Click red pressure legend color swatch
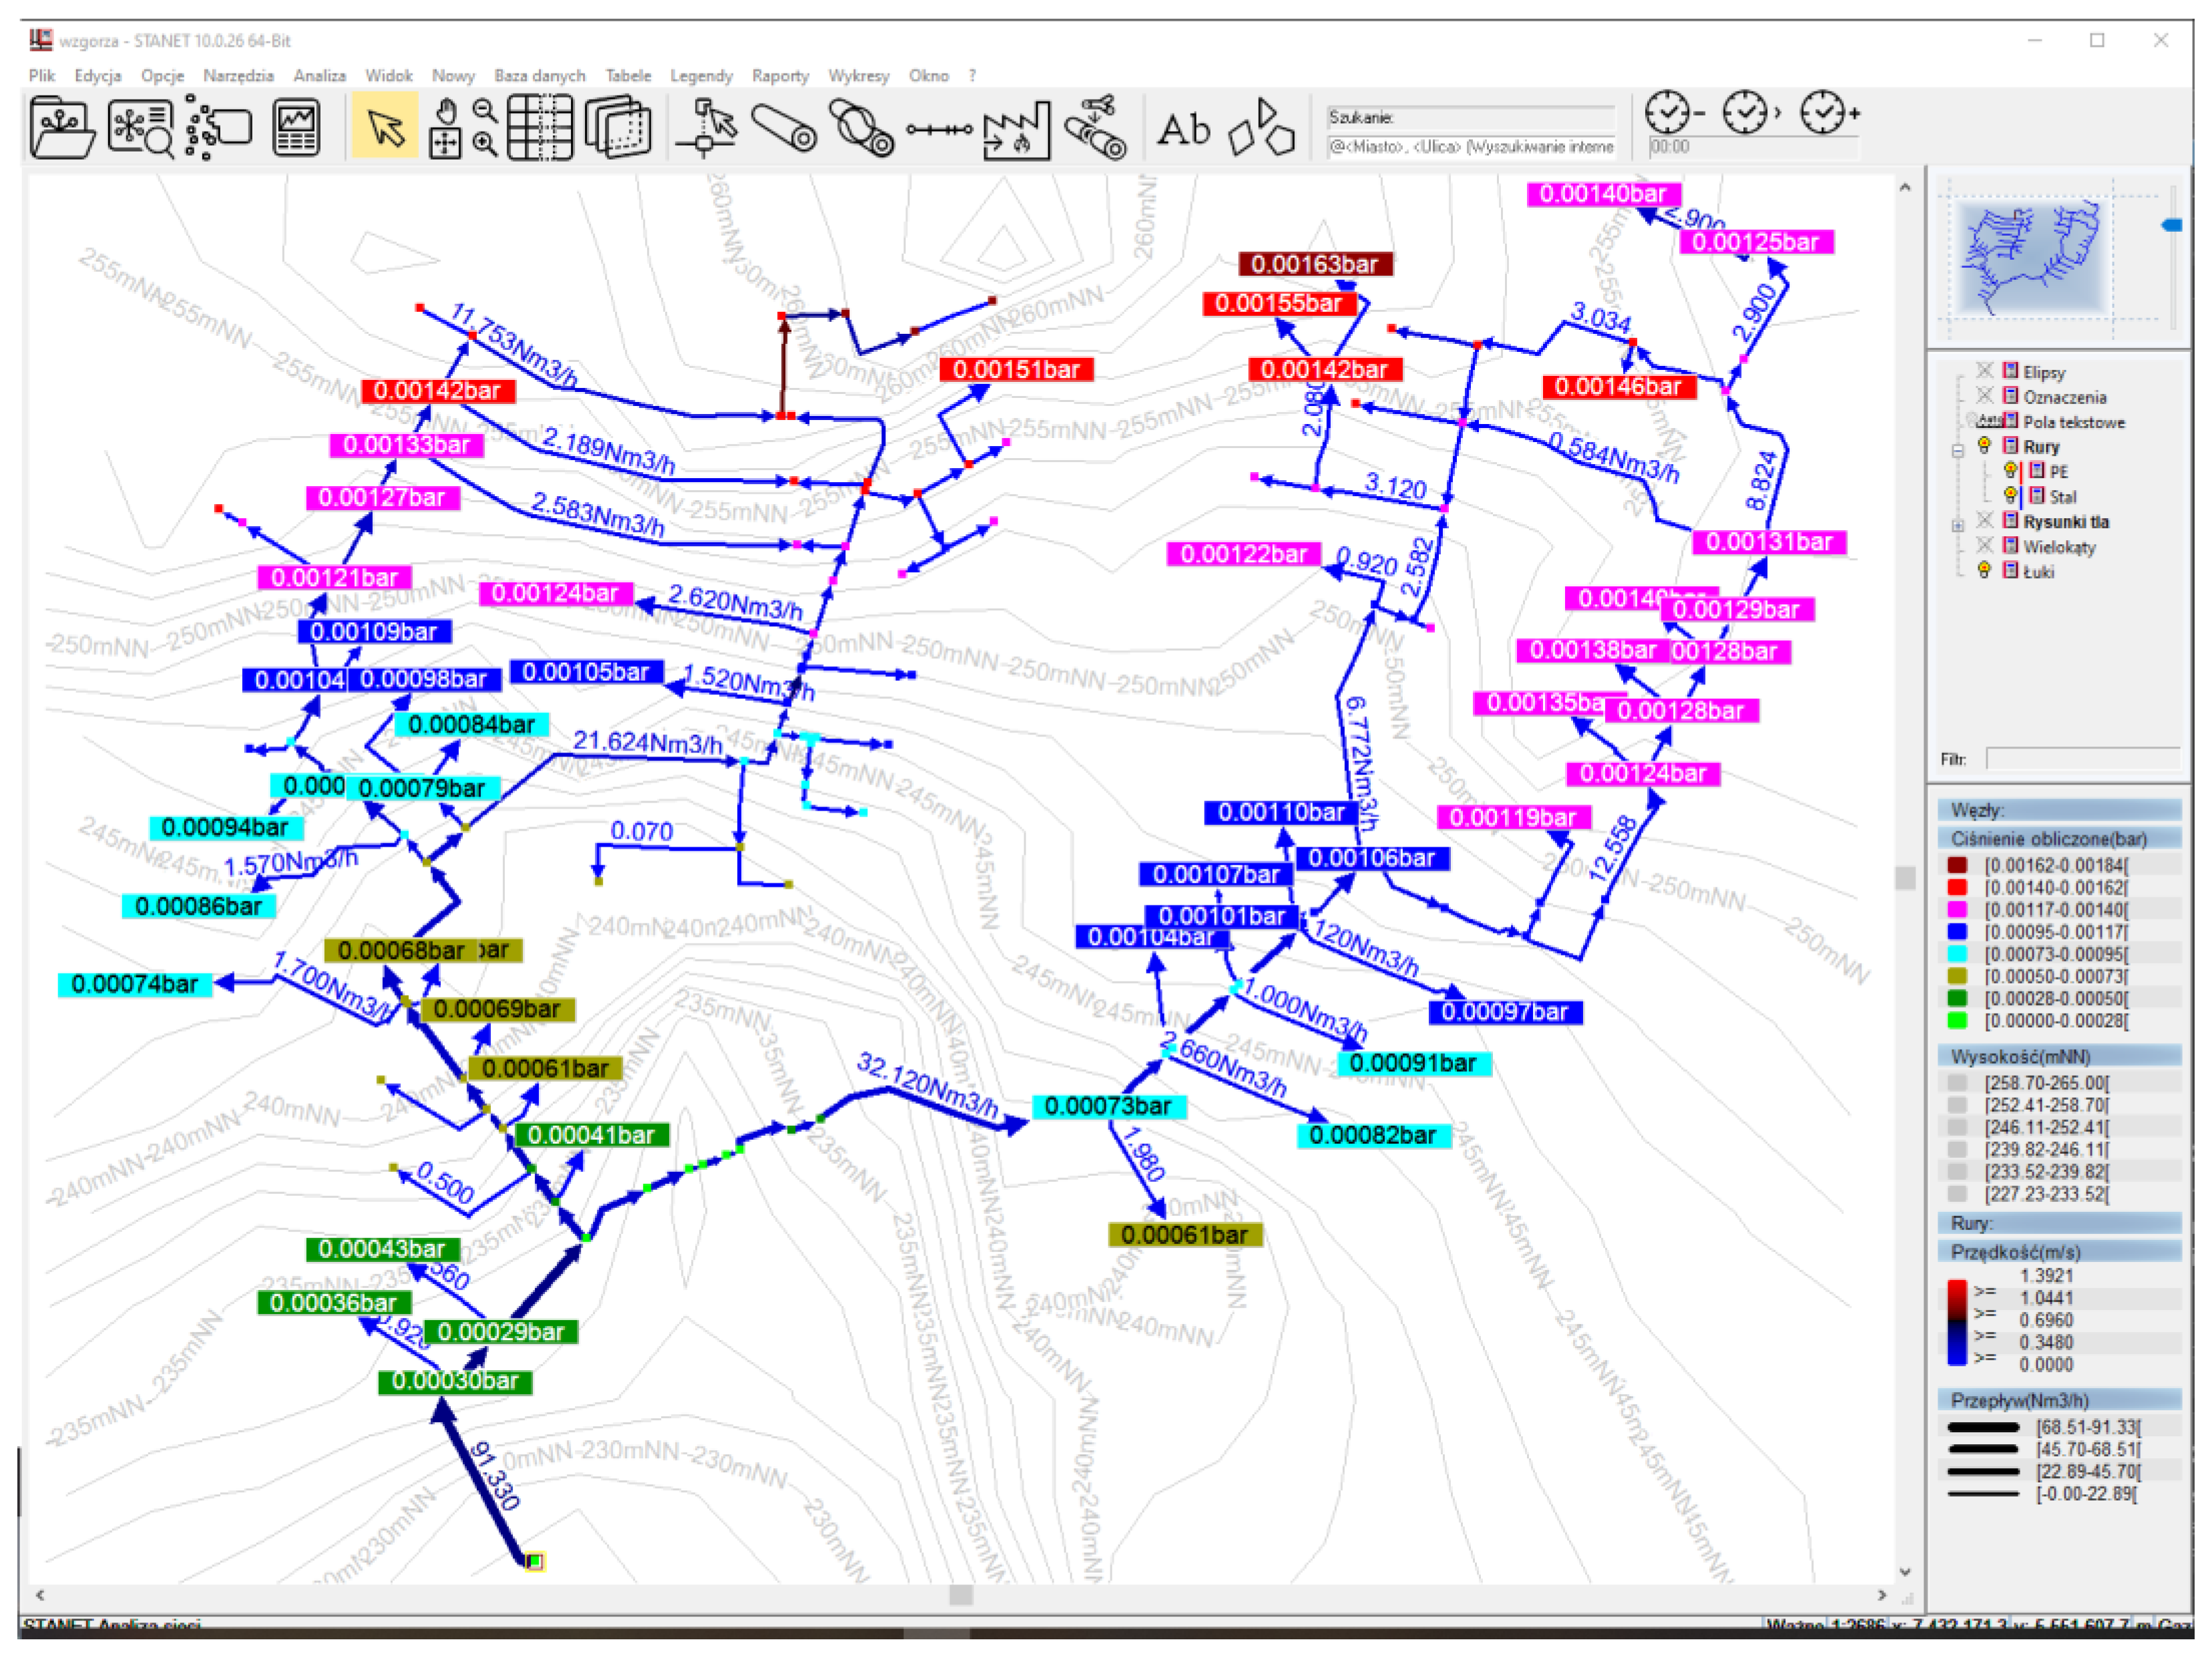Image resolution: width=2212 pixels, height=1654 pixels. pos(1957,887)
